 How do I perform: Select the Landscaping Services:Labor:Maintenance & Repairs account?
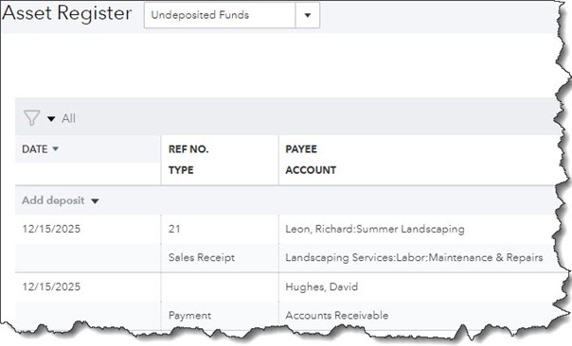(414, 257)
